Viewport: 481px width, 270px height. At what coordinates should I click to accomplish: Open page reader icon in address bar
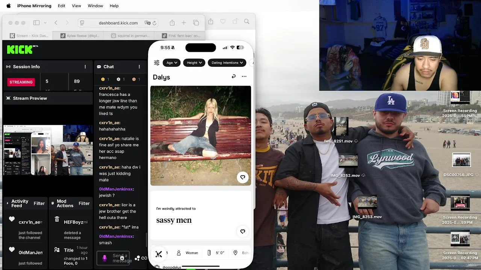[x=82, y=23]
